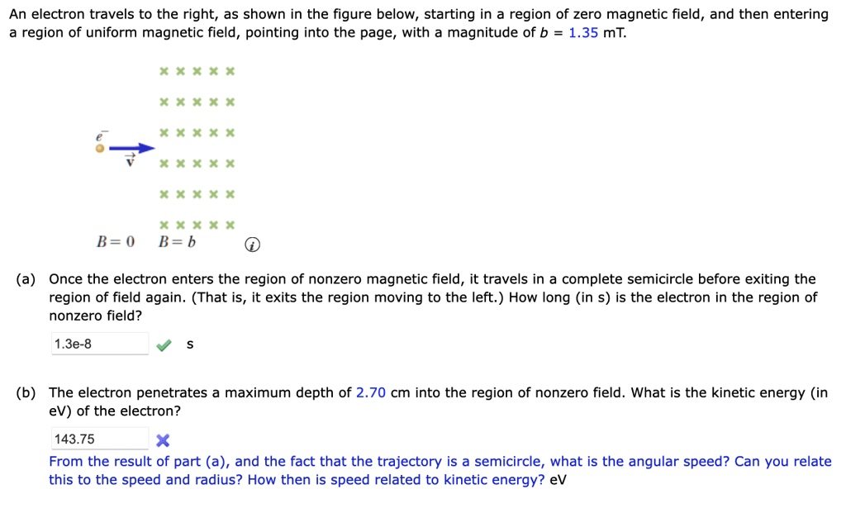Screen dimensions: 846x513
Task: Click the "s" unit after part (a) field
Action: click(190, 344)
